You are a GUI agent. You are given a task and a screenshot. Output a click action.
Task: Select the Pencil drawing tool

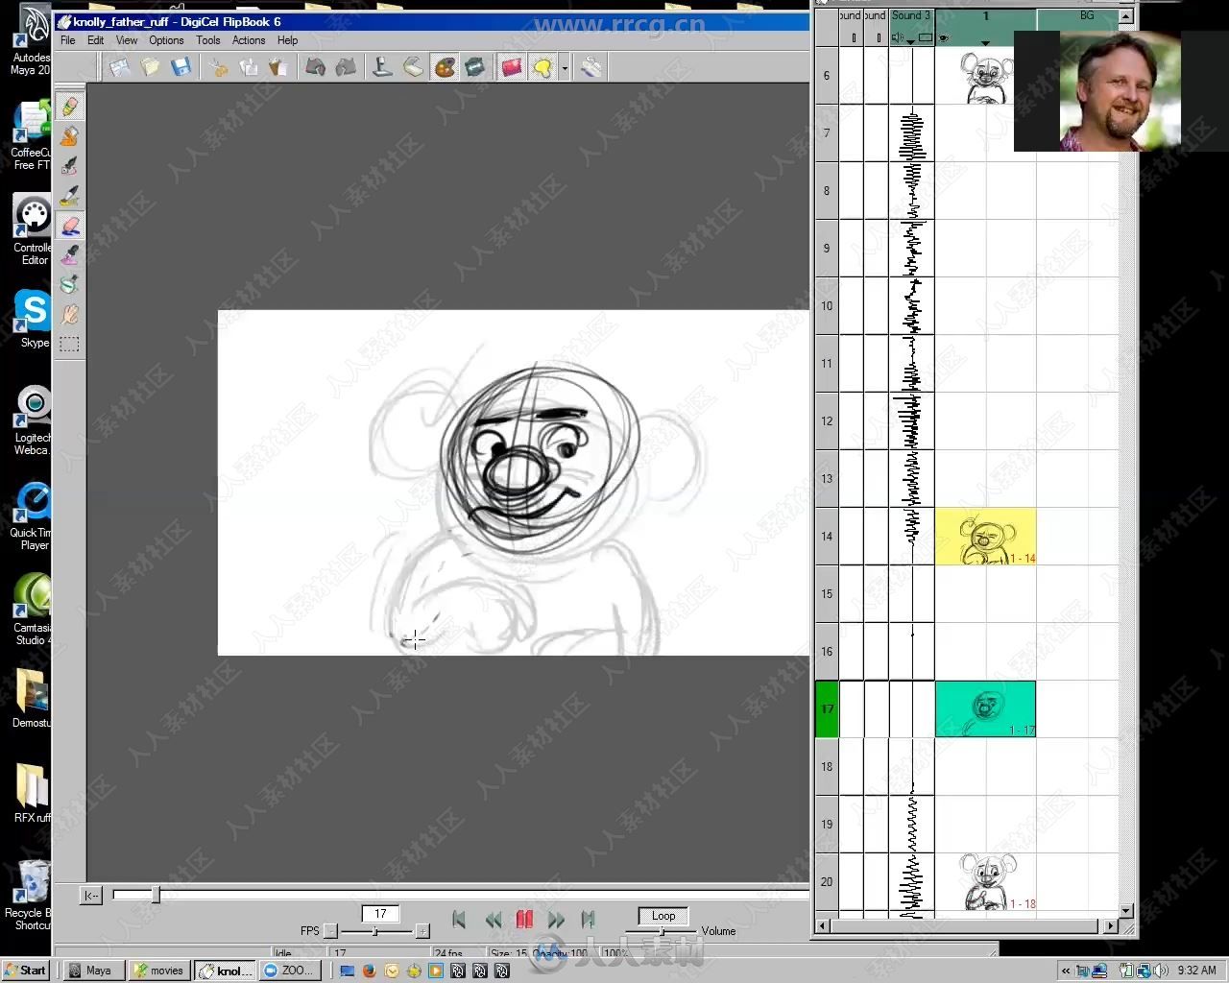69,108
